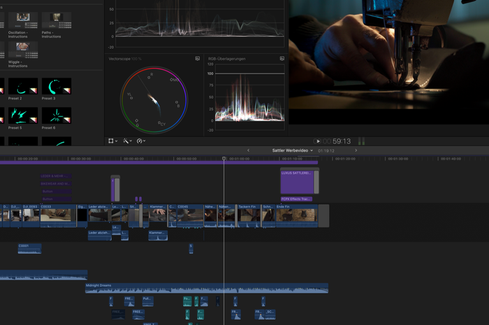Select the BIKEWEAR AND M... title clip

click(x=55, y=184)
